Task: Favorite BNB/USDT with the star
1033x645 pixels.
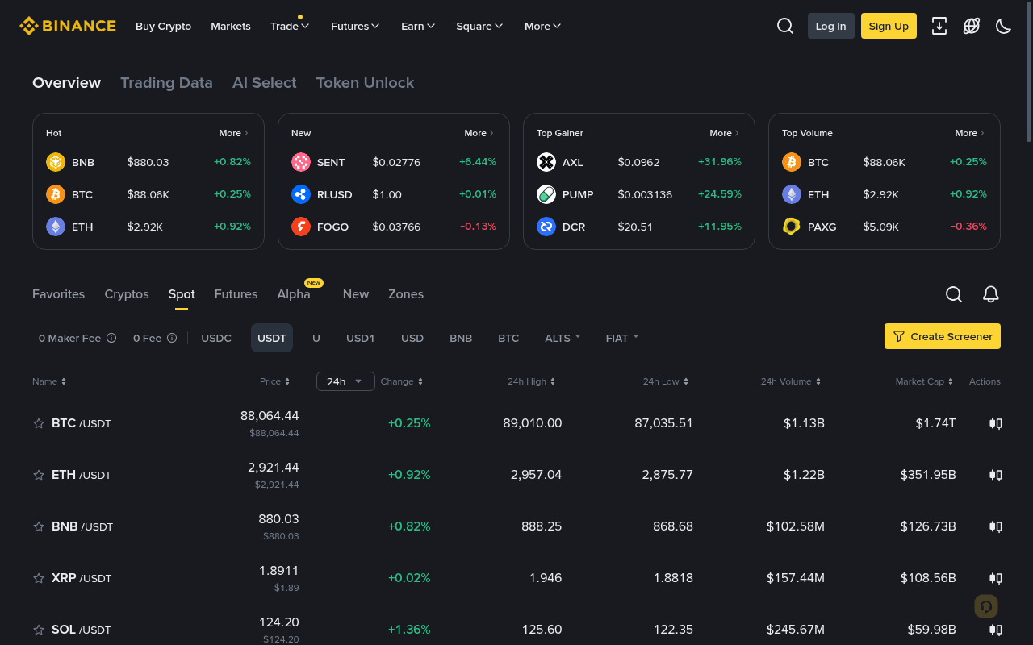Action: tap(38, 526)
